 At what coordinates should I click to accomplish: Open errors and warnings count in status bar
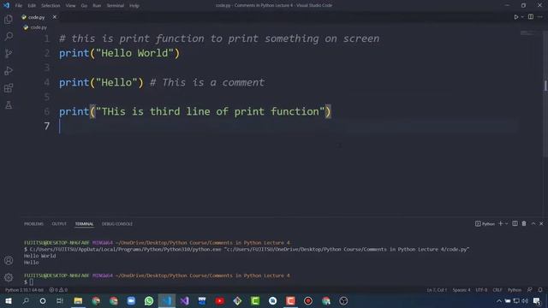point(58,290)
